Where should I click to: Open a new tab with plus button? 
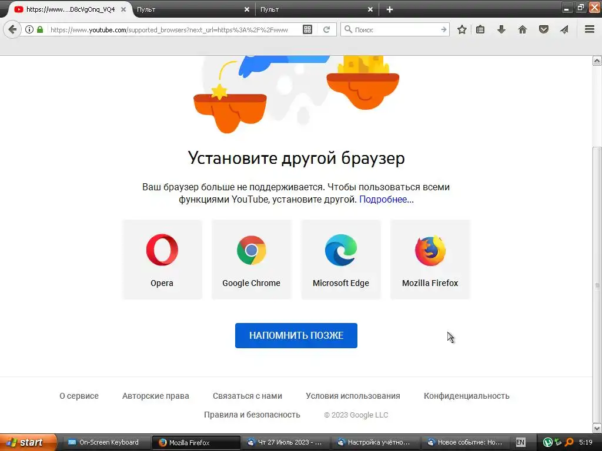click(390, 9)
